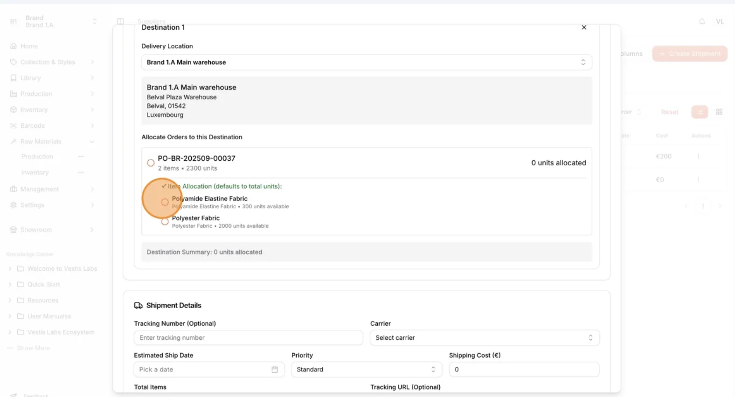This screenshot has height=397, width=735.
Task: Open the Estimated Ship Date picker
Action: coord(209,370)
